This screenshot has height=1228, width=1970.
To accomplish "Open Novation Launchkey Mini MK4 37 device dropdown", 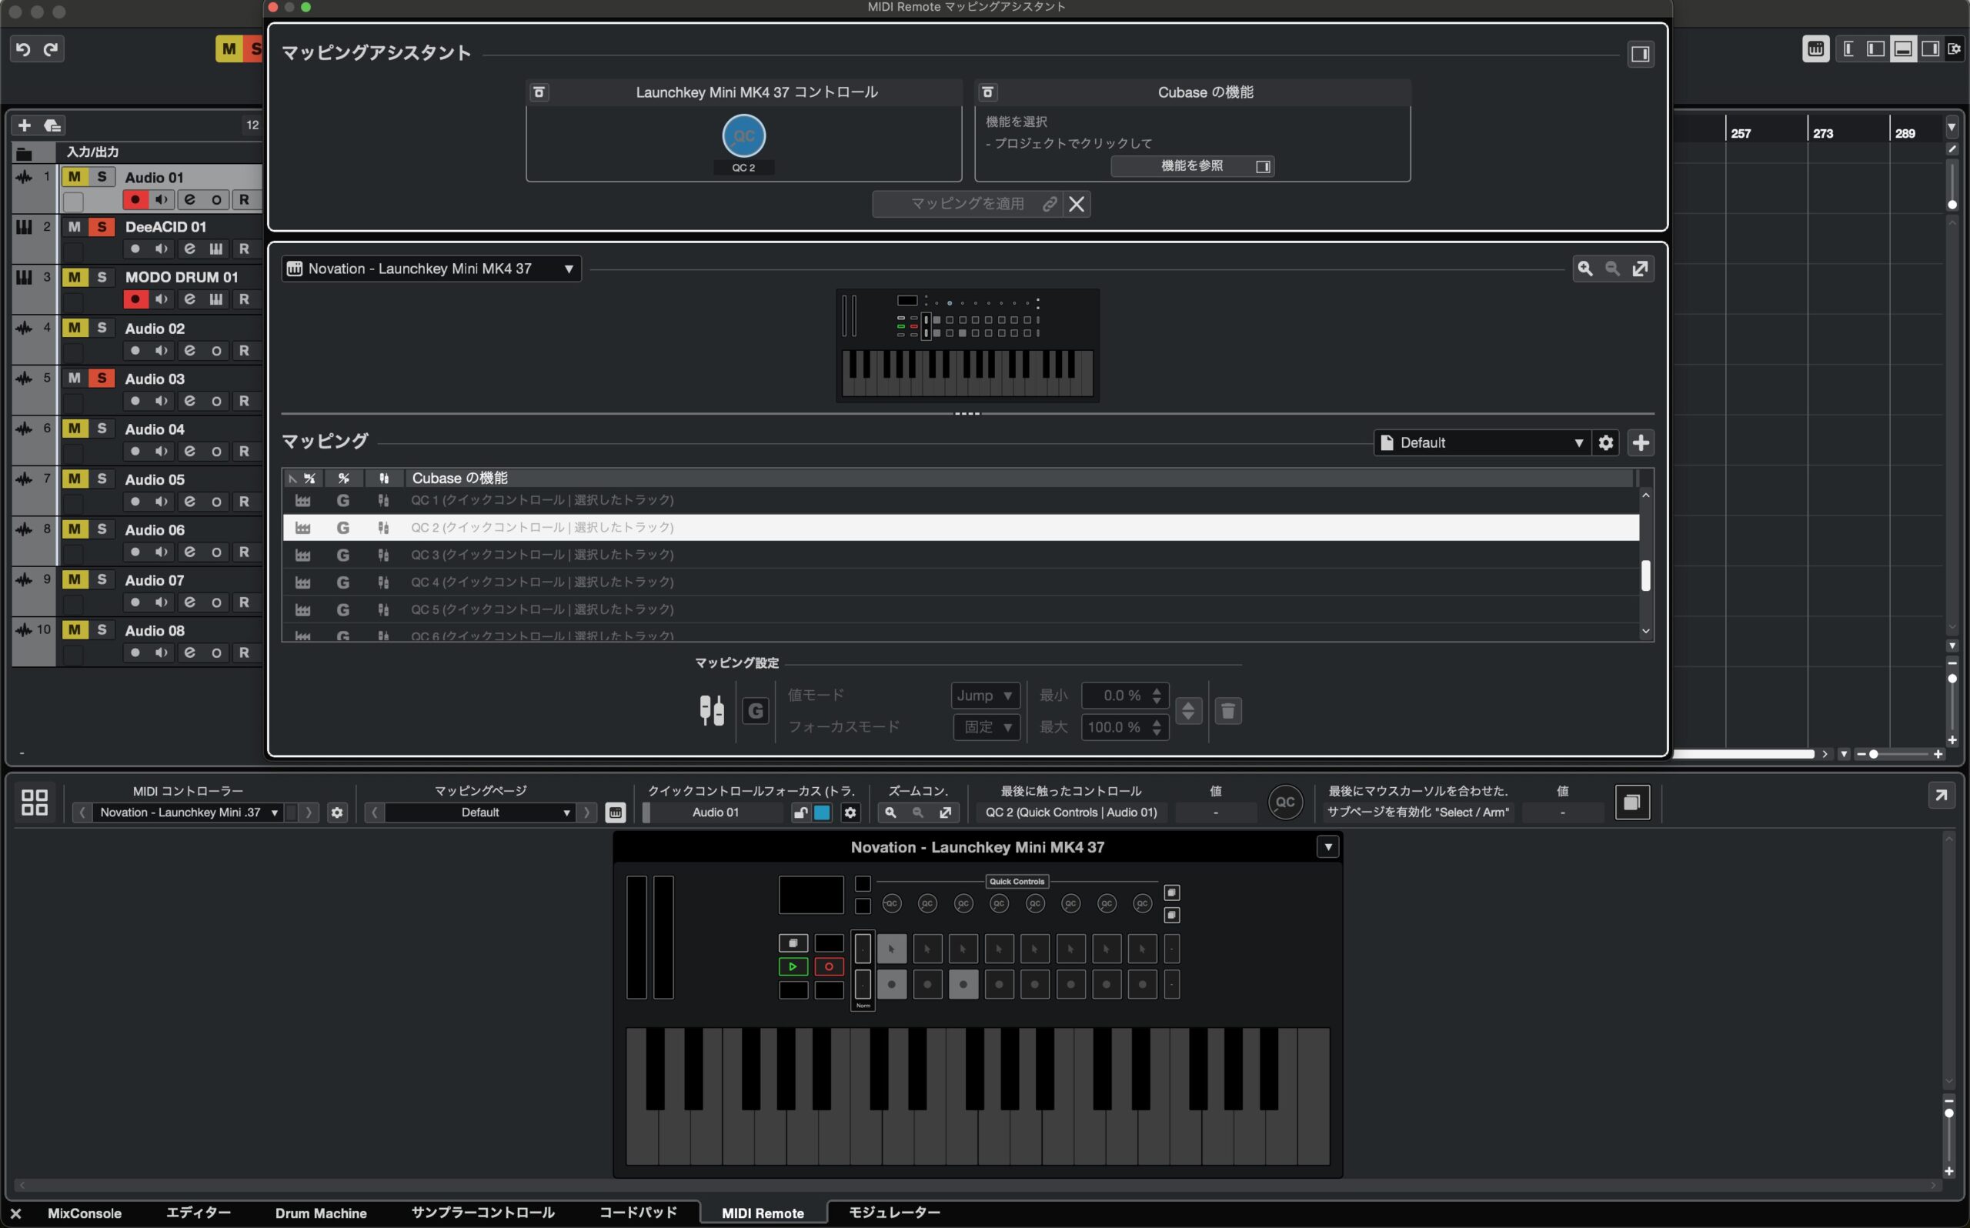I will tap(431, 269).
